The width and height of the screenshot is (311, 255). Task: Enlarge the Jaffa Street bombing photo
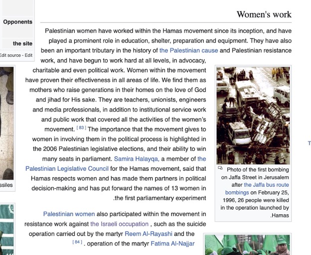[x=253, y=116]
